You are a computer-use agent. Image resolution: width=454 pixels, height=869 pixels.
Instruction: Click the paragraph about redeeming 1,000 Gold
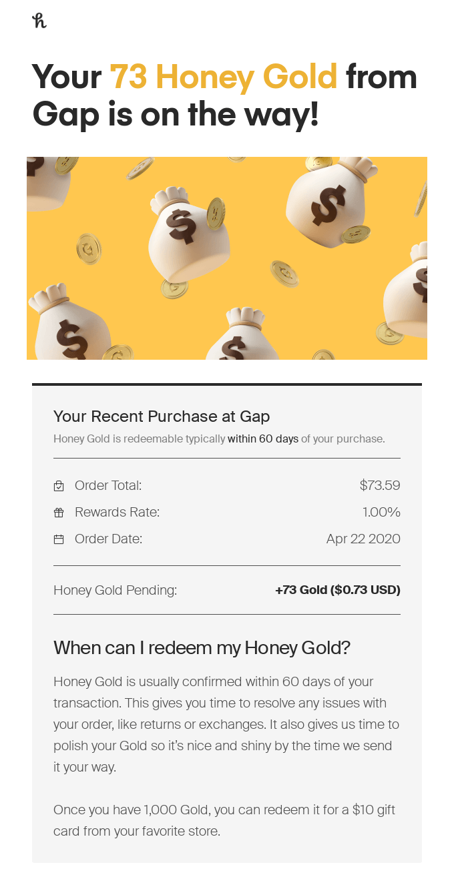[224, 820]
